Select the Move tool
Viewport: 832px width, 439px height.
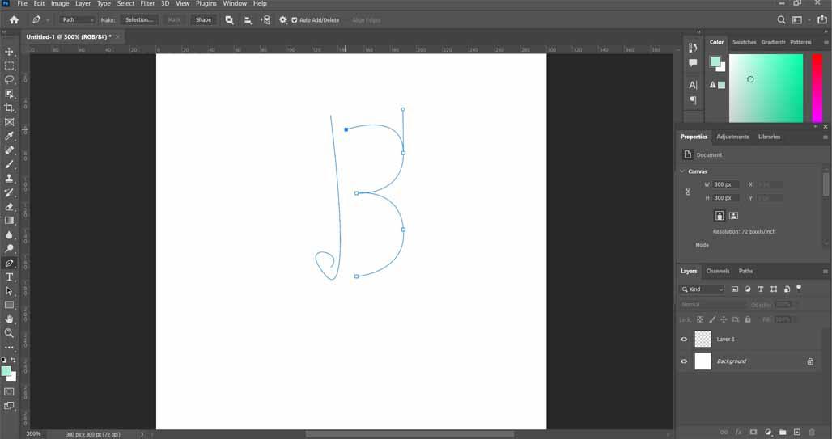tap(9, 52)
